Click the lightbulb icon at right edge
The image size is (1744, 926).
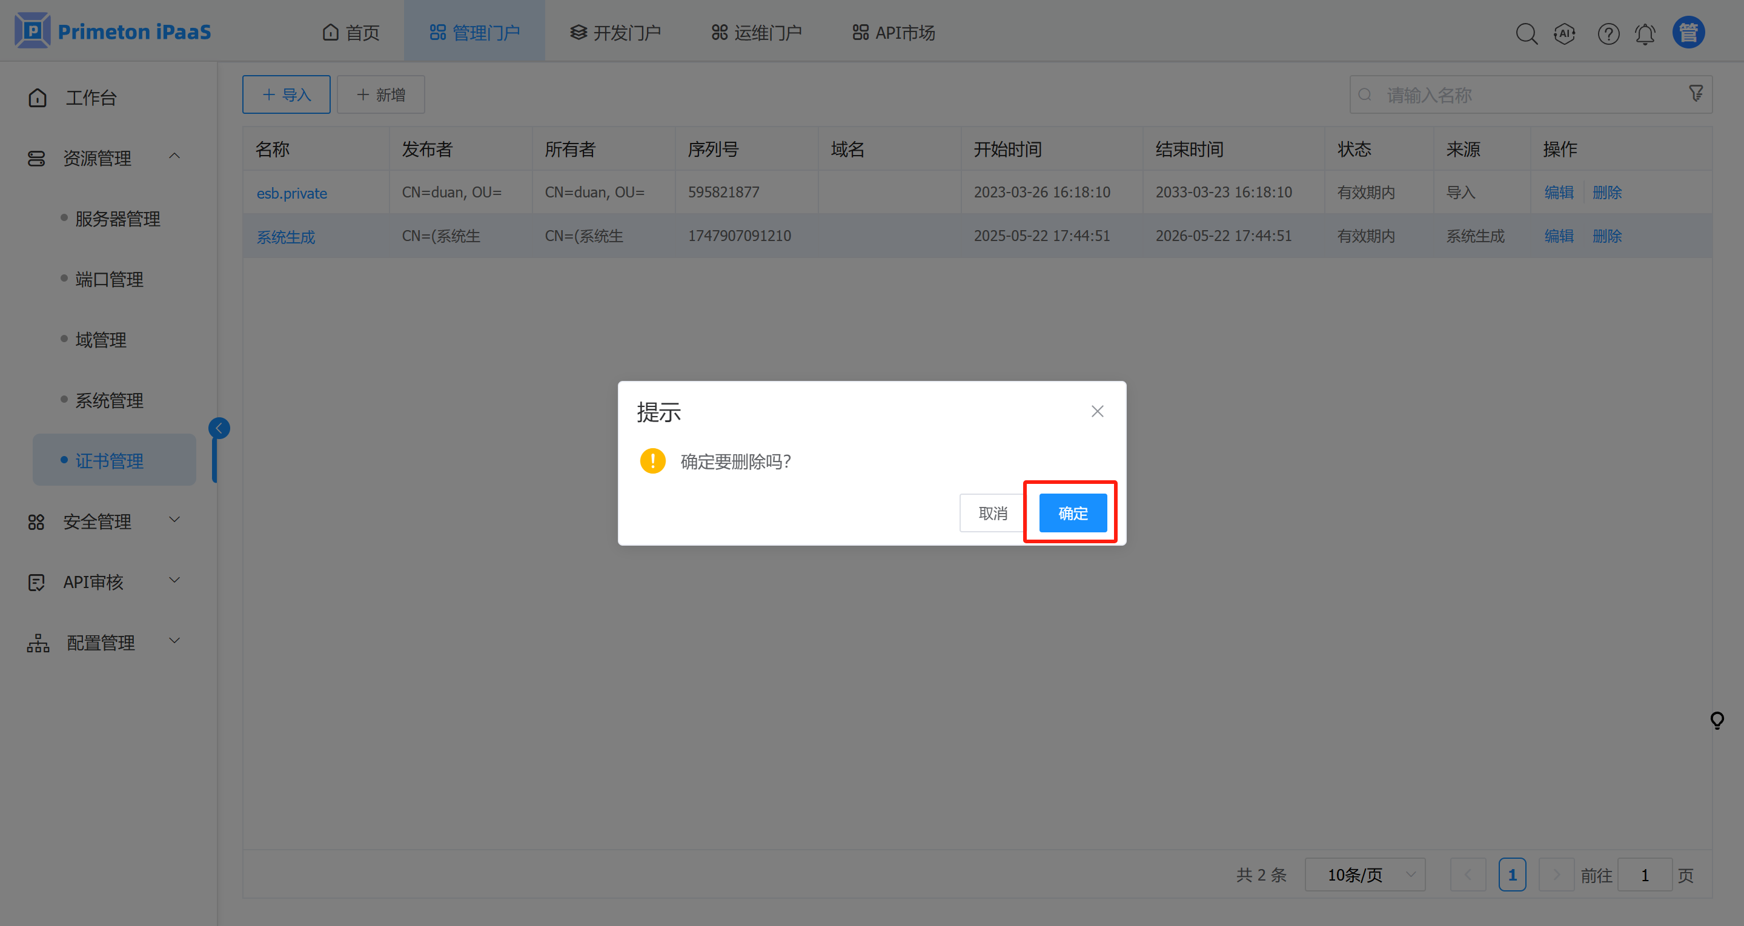click(x=1717, y=719)
